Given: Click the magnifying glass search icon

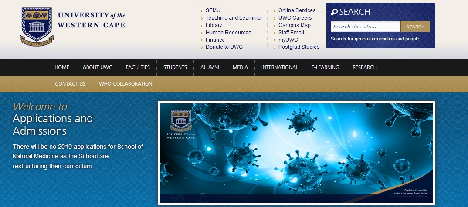Looking at the screenshot, I should coord(334,12).
